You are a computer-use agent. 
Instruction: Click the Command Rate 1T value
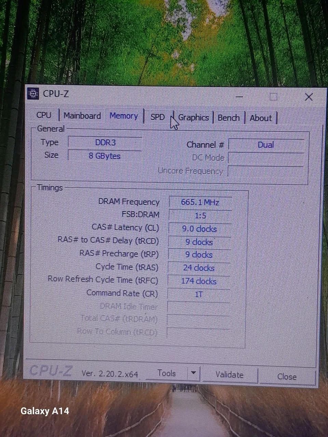[x=199, y=294]
